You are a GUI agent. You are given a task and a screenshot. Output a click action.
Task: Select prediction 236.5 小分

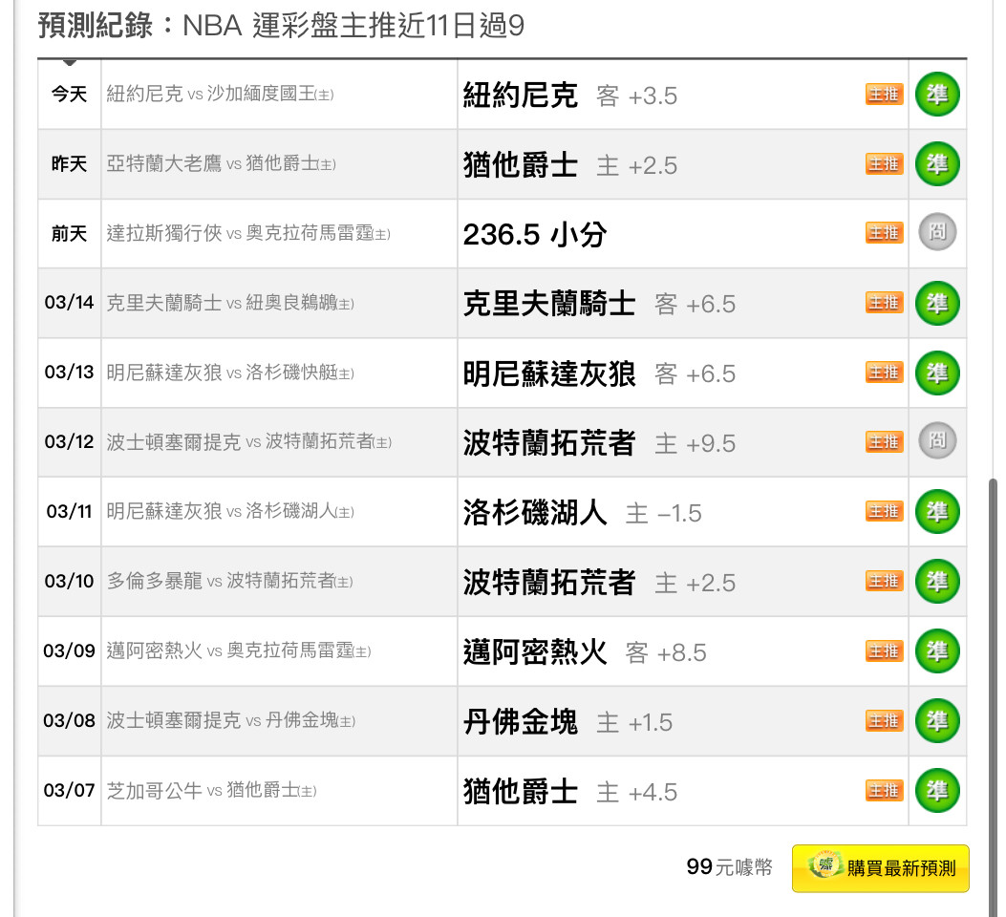(535, 234)
